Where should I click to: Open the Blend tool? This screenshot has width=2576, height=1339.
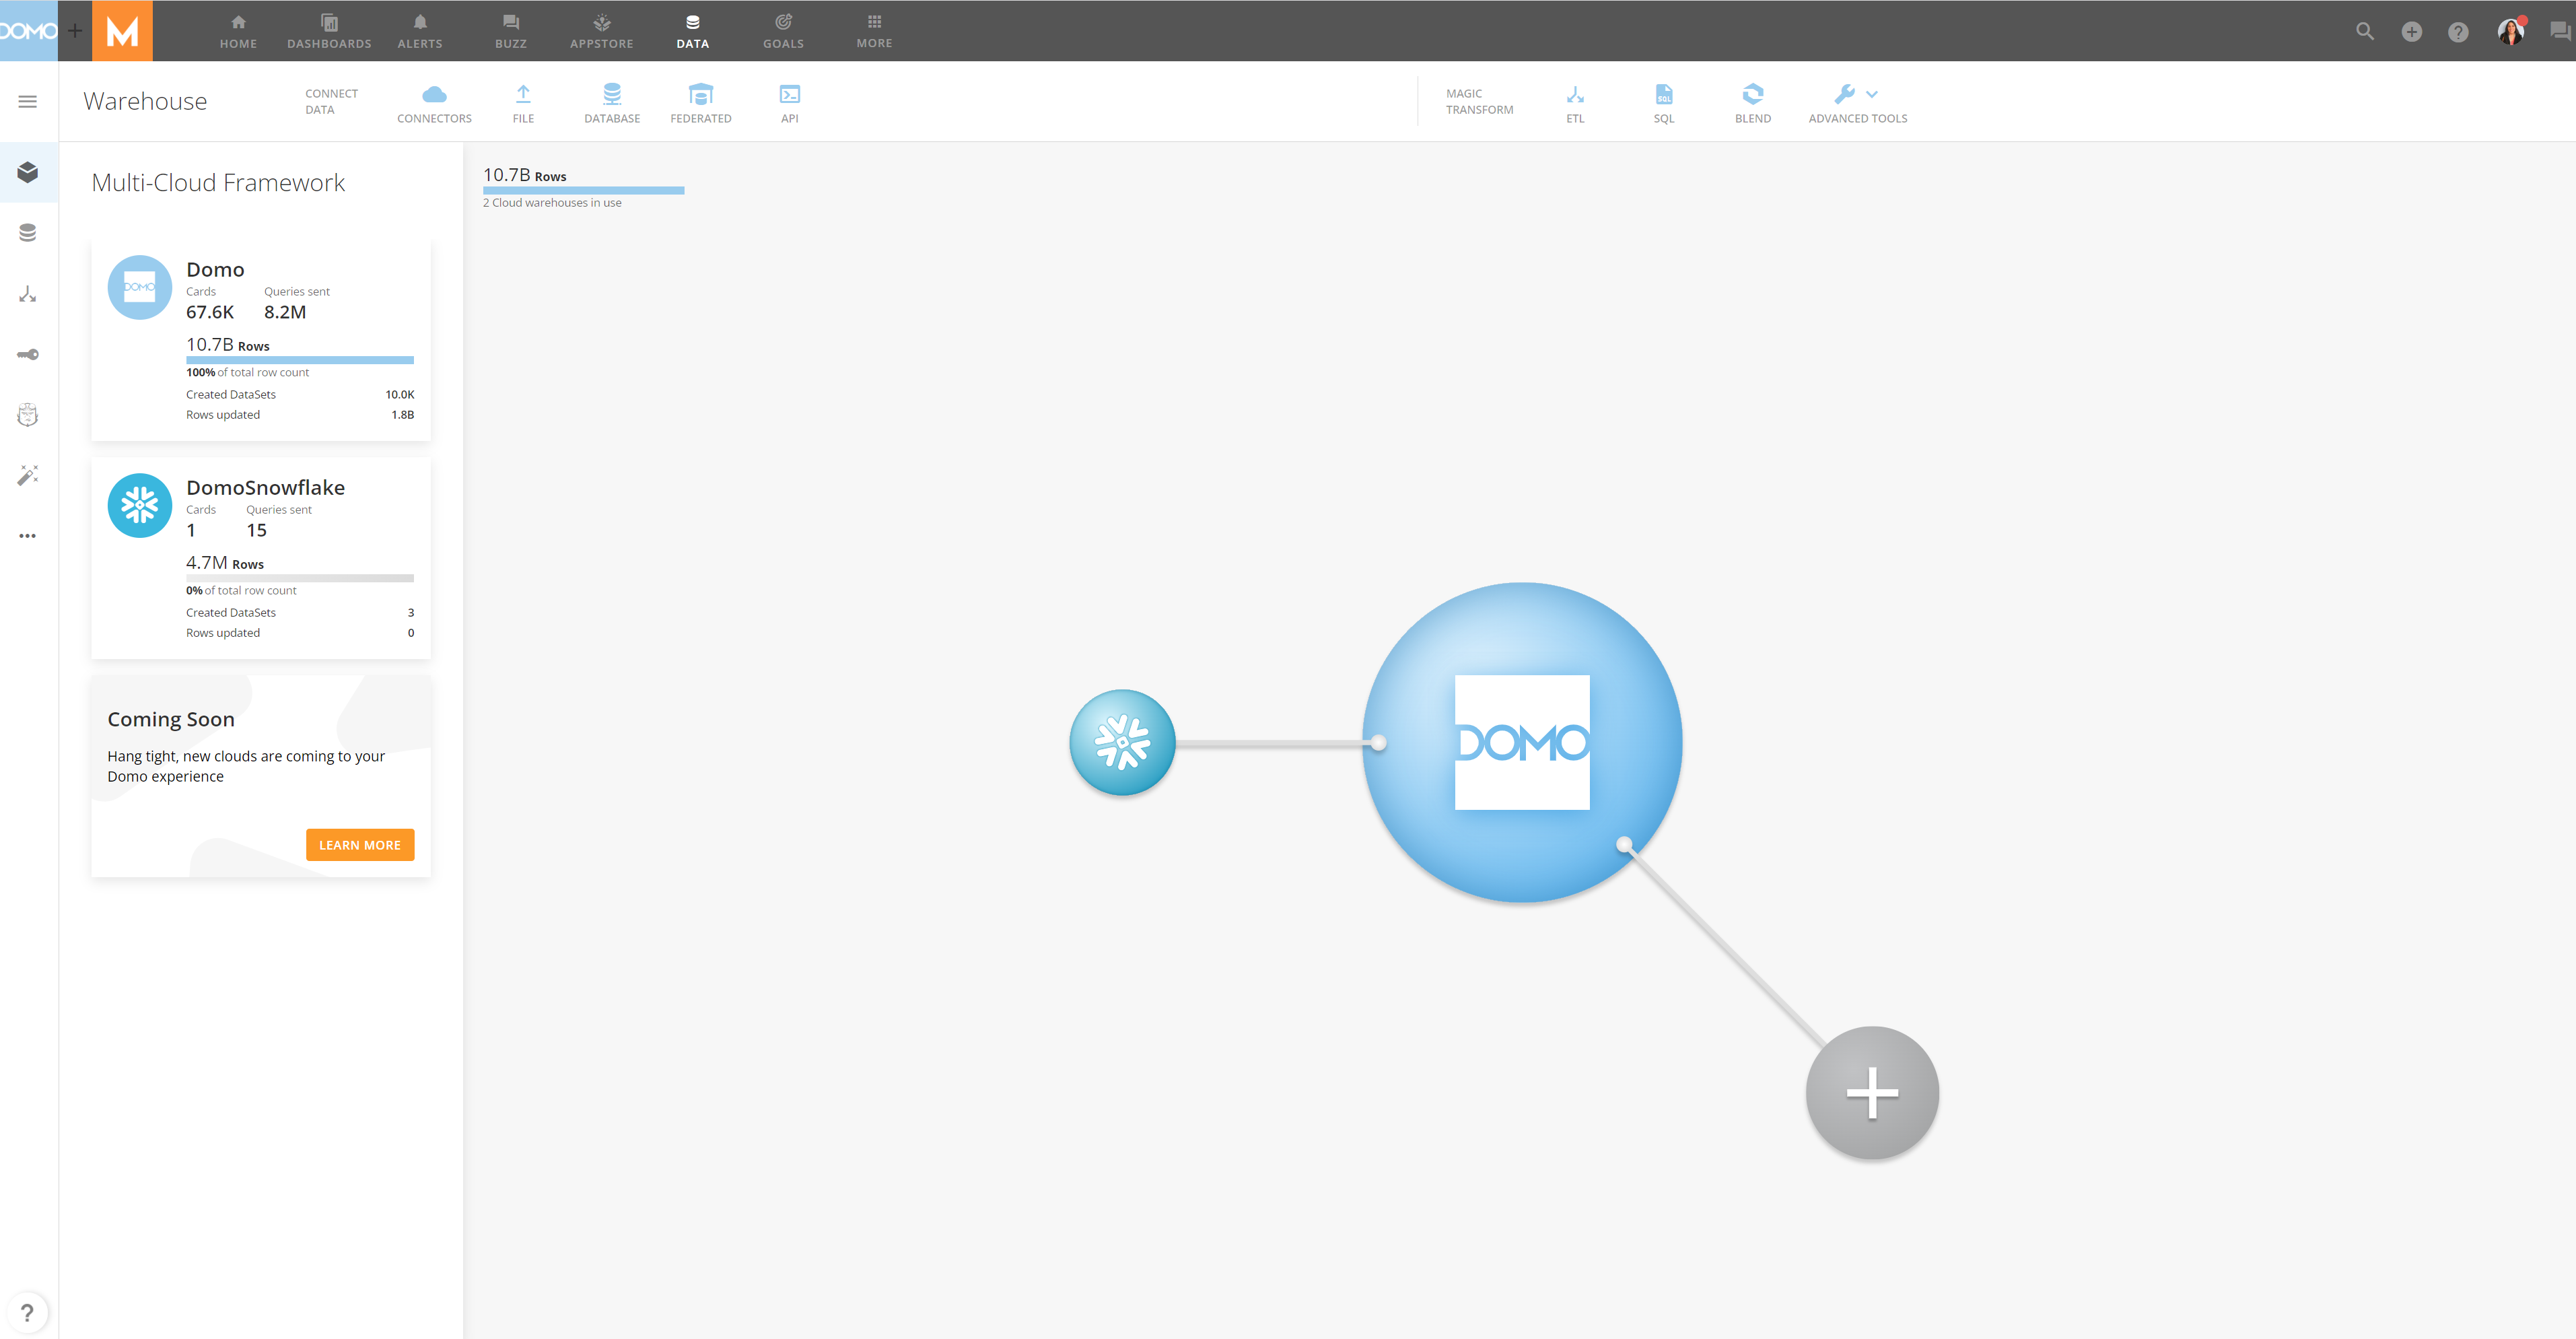pyautogui.click(x=1752, y=102)
